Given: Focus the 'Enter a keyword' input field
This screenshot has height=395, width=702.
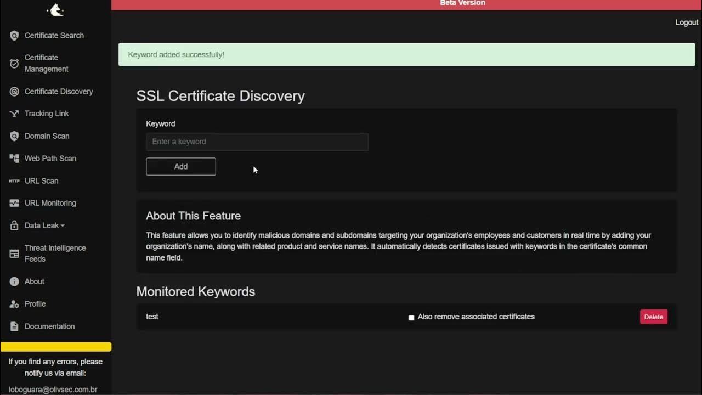Looking at the screenshot, I should point(257,142).
